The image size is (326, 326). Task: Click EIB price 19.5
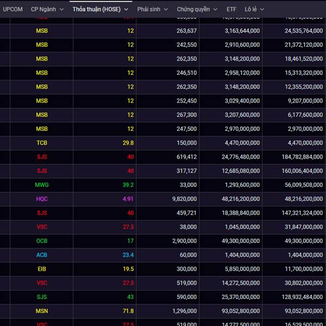[x=128, y=269]
